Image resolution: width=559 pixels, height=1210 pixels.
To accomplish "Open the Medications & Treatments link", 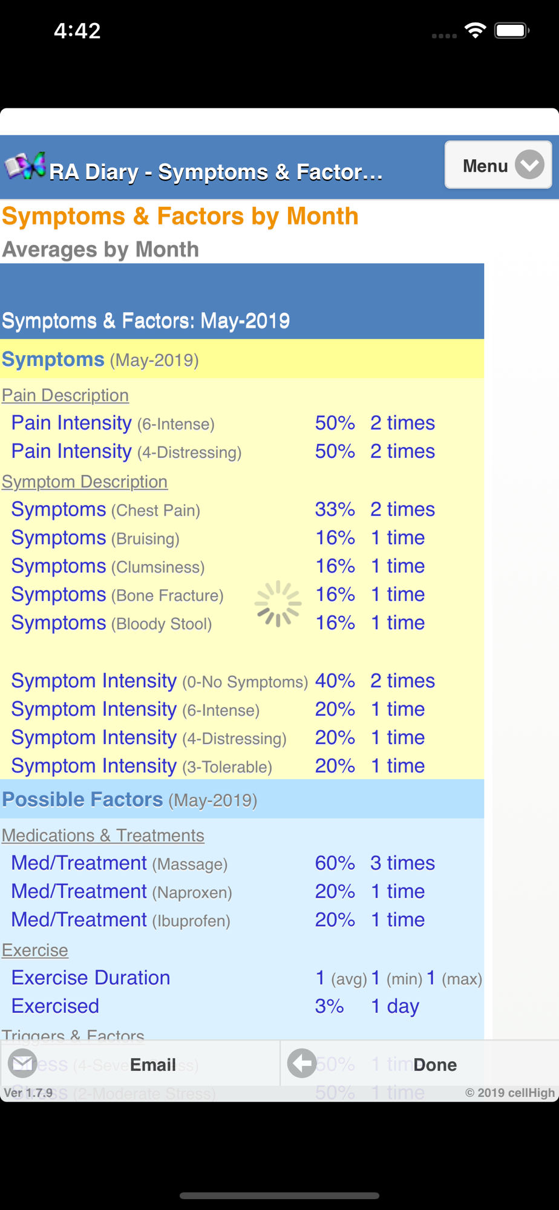I will (x=103, y=835).
